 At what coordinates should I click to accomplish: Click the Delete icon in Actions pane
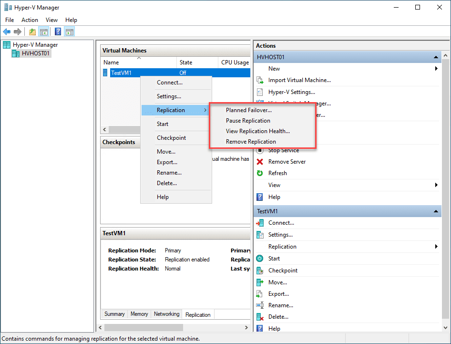point(260,317)
